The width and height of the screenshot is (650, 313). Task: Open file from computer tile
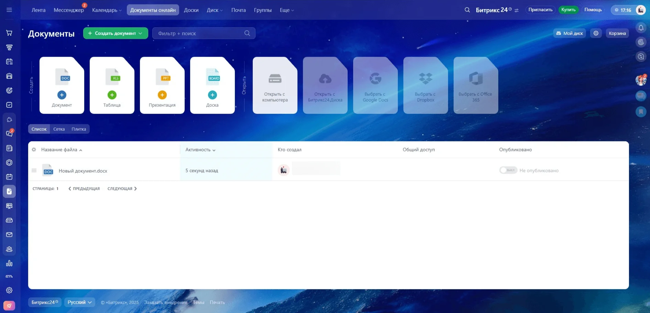[275, 85]
